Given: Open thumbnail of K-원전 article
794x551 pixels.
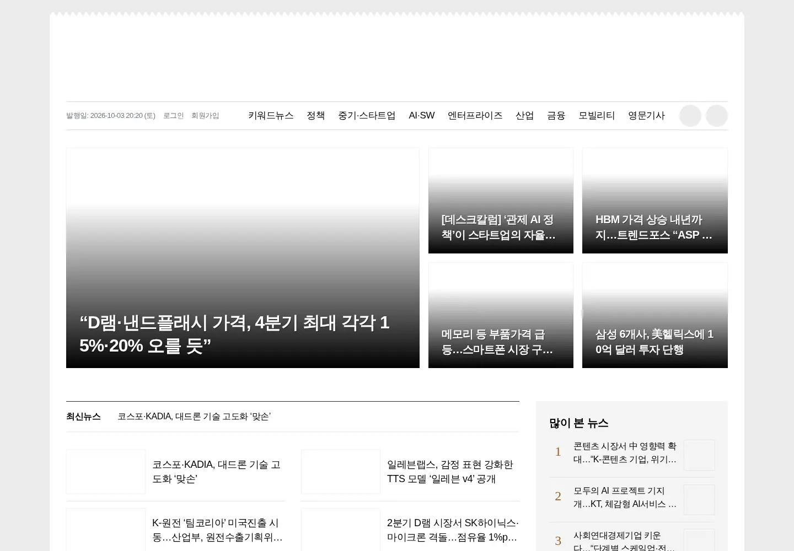Looking at the screenshot, I should (x=106, y=530).
